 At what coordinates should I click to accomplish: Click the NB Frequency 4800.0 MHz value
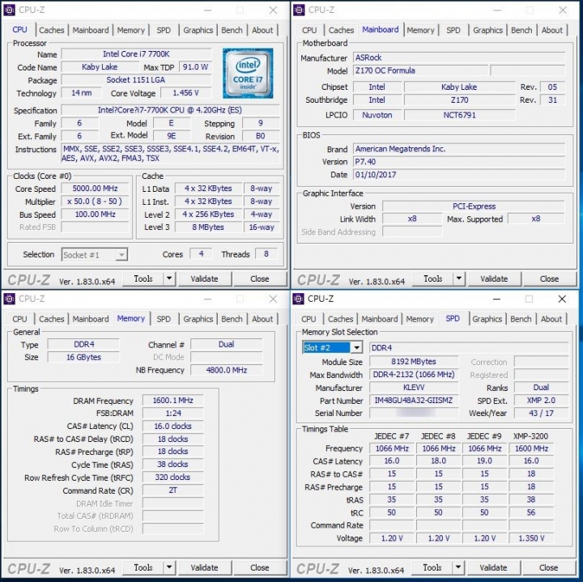coord(227,370)
